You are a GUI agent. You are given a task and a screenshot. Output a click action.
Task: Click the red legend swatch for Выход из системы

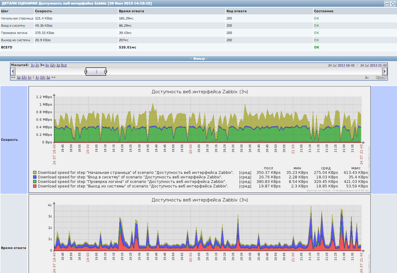coord(35,186)
